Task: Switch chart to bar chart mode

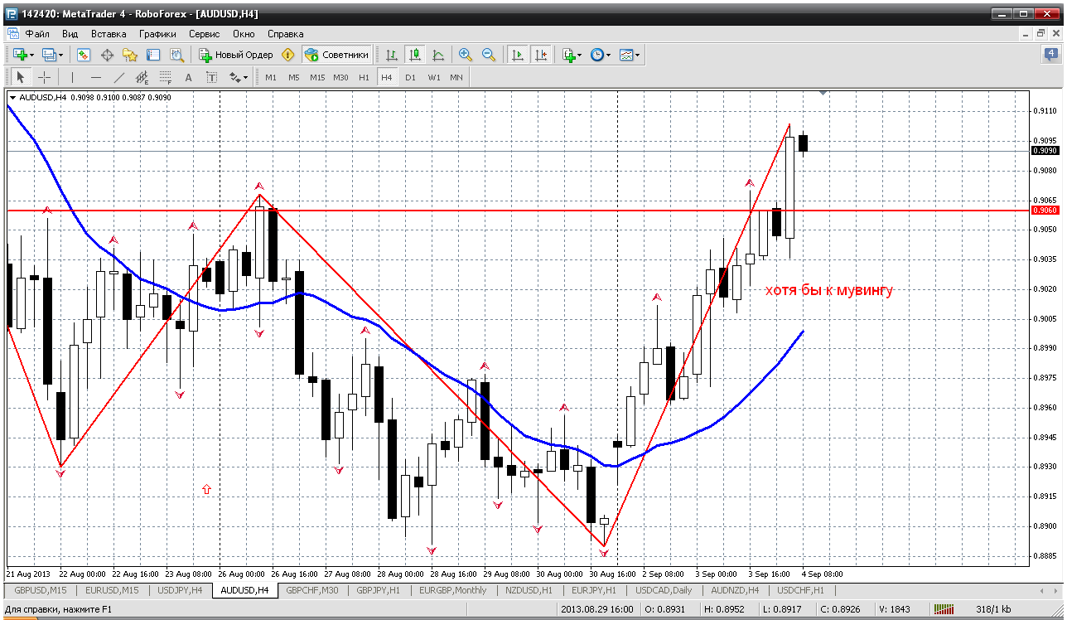Action: pyautogui.click(x=392, y=55)
